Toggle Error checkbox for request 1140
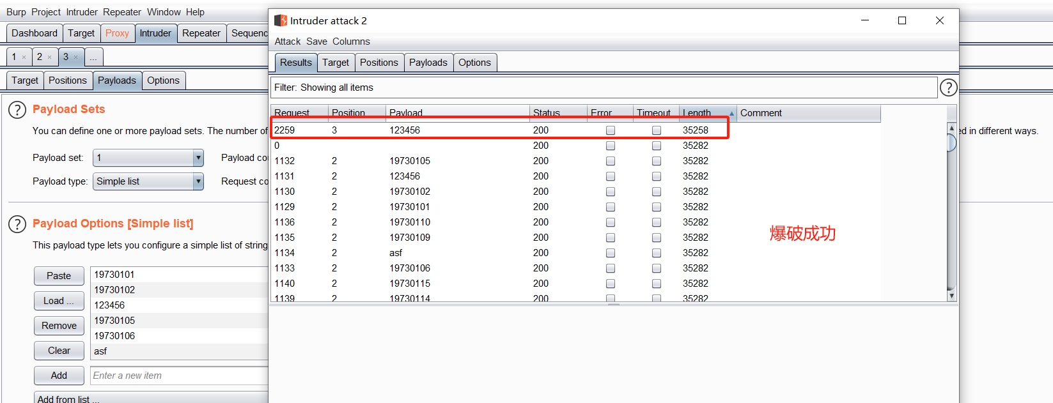 pyautogui.click(x=611, y=284)
